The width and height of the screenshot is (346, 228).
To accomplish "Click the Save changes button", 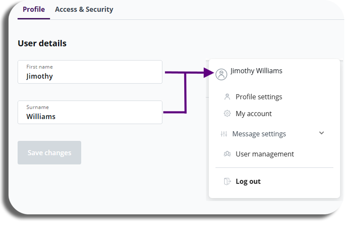I will point(49,153).
